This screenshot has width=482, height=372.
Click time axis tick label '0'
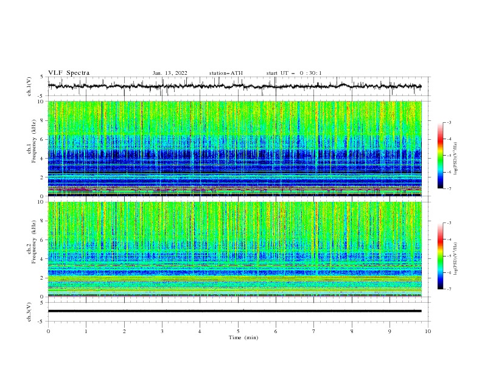click(x=48, y=331)
